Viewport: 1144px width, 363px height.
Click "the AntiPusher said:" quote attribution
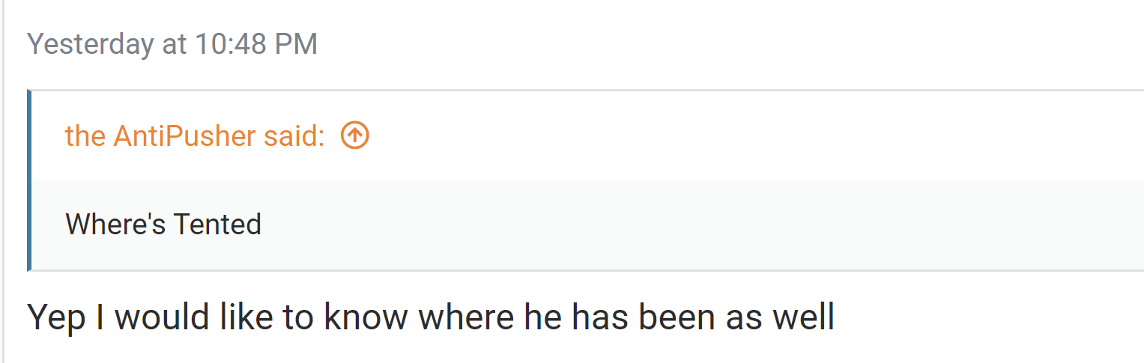click(x=195, y=135)
